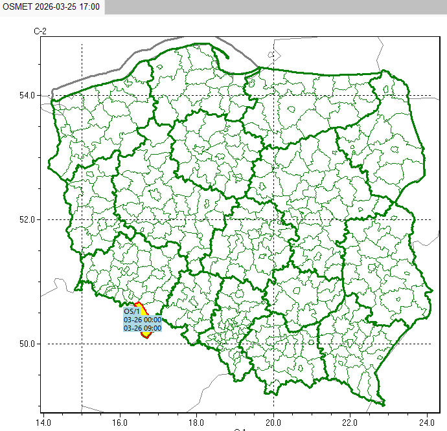Screen dimensions: 447x431
Task: Select the 03-26 00:00 start time text
Action: [143, 320]
